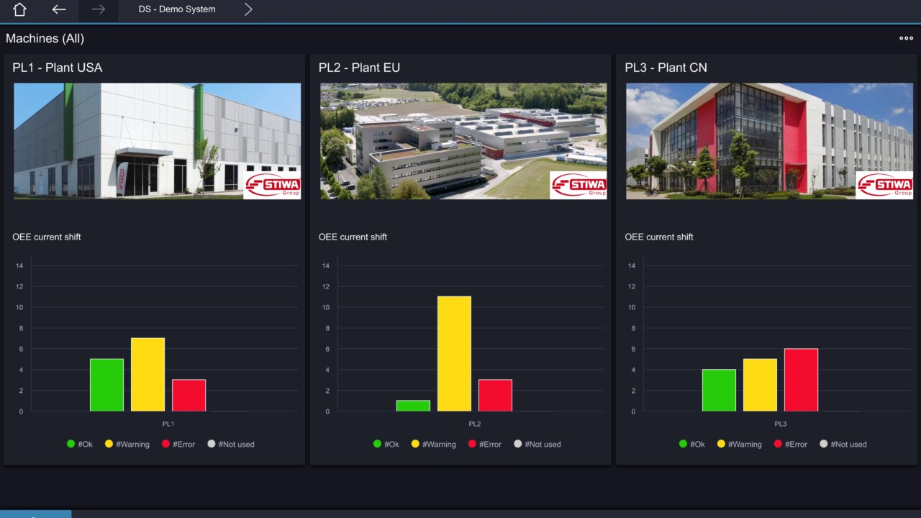Select the DS - Demo System breadcrumb
This screenshot has width=921, height=518.
(177, 9)
